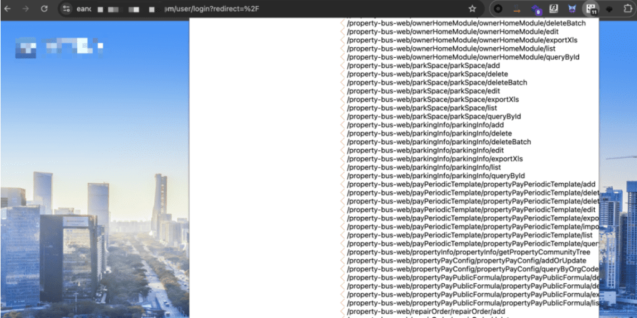Viewport: 637px width, 318px height.
Task: Open the highlighted extension with badge 11
Action: pos(590,9)
